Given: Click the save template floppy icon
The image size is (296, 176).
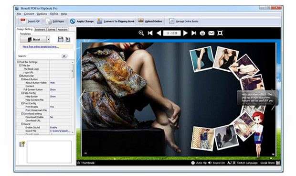Looking at the screenshot, I should (x=61, y=39).
